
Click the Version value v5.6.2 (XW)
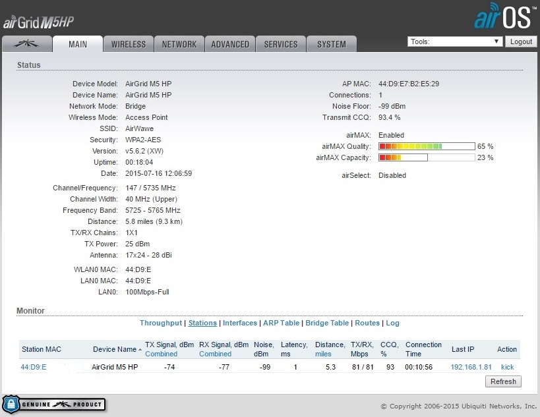[x=144, y=151]
